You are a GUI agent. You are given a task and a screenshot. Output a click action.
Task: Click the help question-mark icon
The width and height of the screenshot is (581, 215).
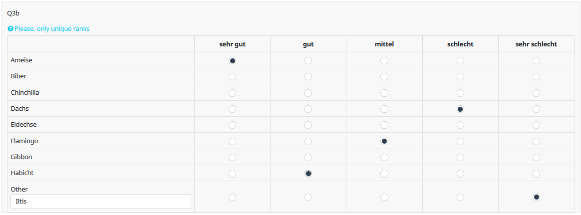[10, 29]
